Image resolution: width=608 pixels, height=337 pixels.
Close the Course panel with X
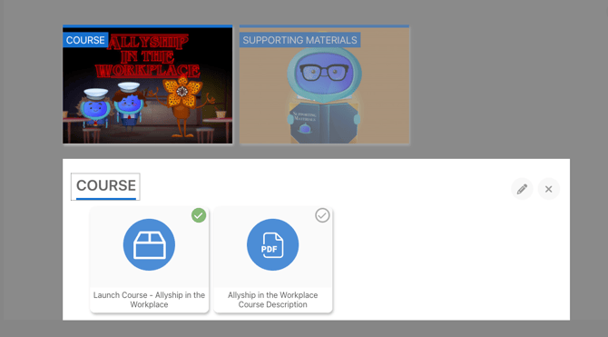tap(548, 189)
